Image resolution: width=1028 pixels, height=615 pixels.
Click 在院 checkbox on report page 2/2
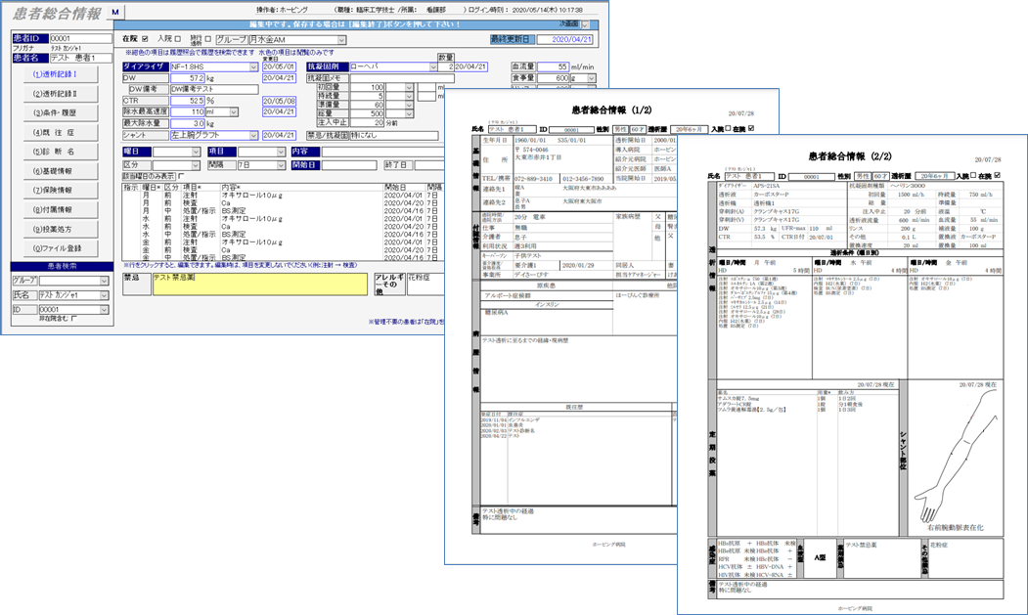point(997,176)
